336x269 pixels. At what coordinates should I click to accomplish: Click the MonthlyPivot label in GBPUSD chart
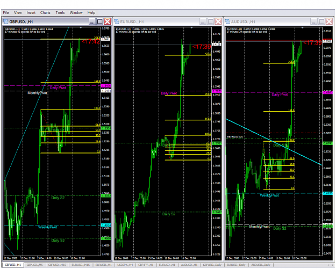point(37,93)
